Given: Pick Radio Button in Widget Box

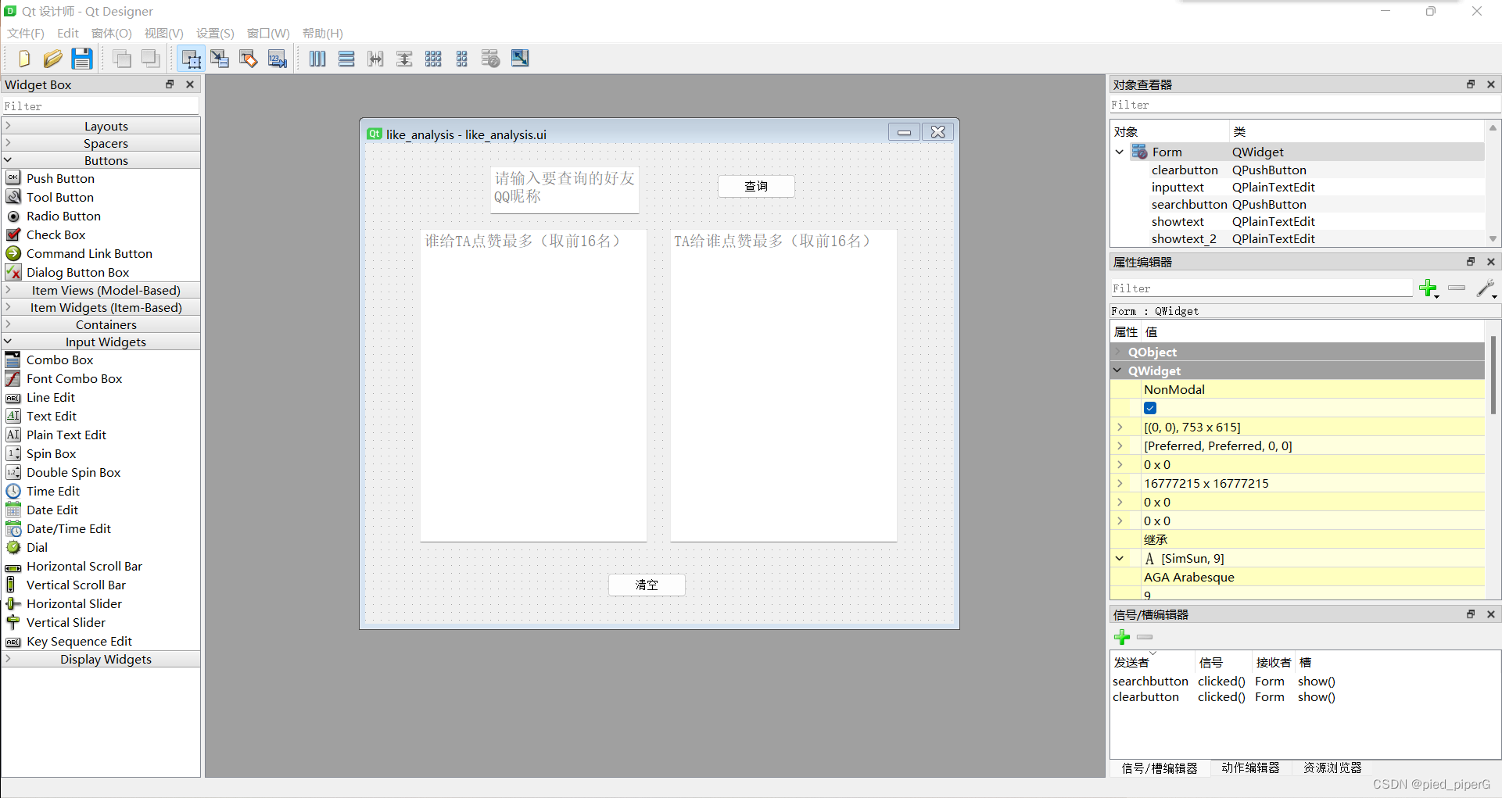Looking at the screenshot, I should (x=63, y=216).
